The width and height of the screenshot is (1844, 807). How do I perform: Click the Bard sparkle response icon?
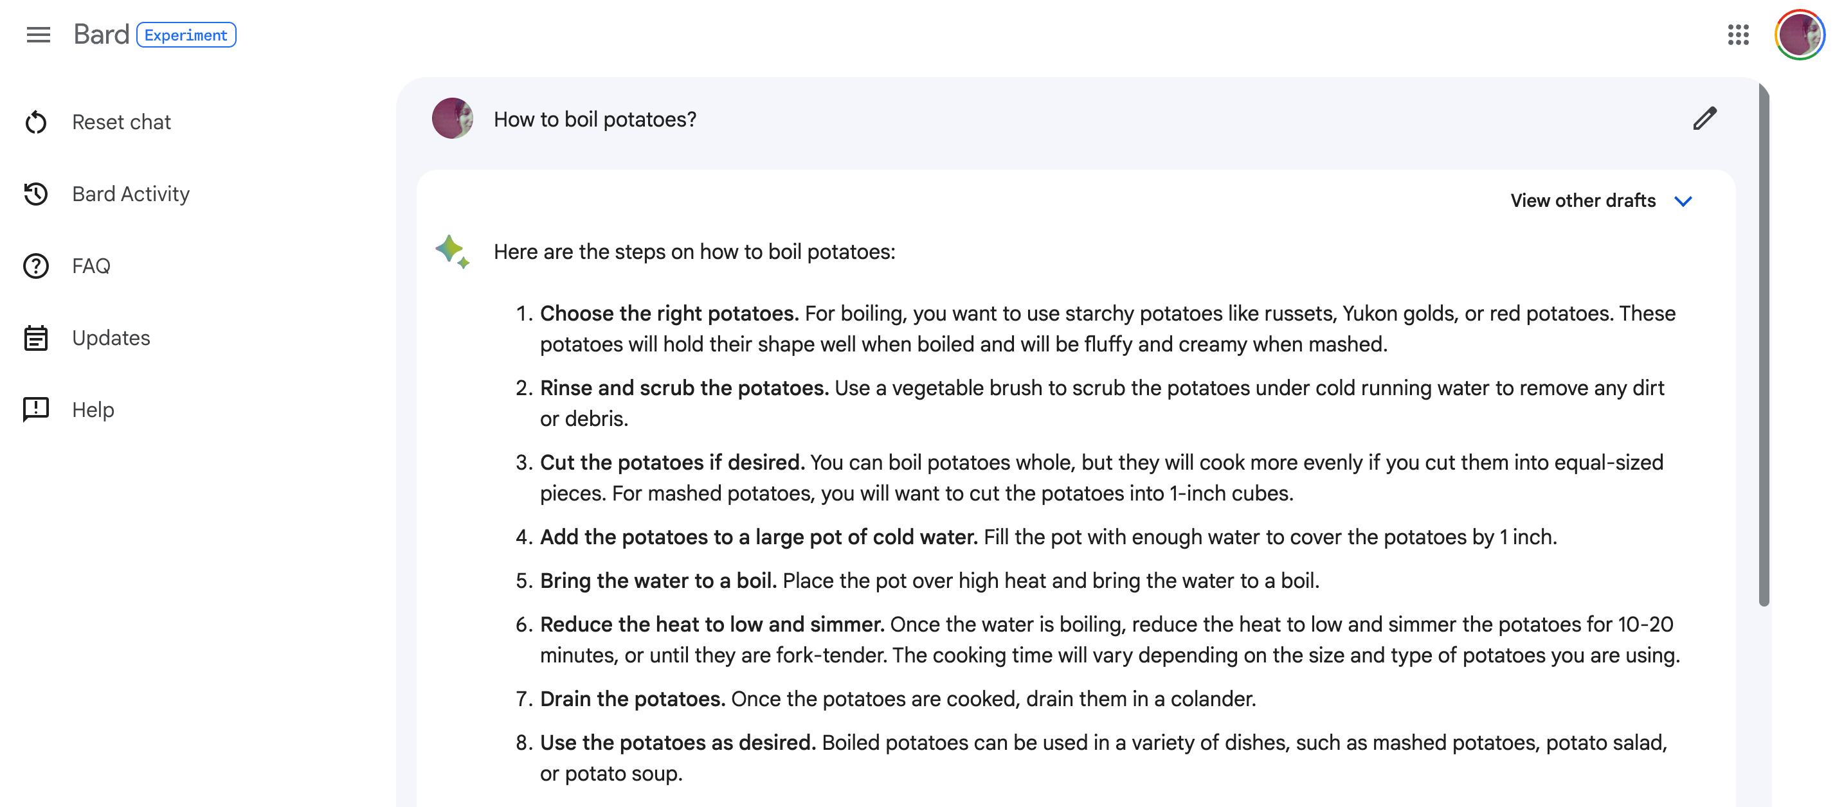[x=453, y=252]
